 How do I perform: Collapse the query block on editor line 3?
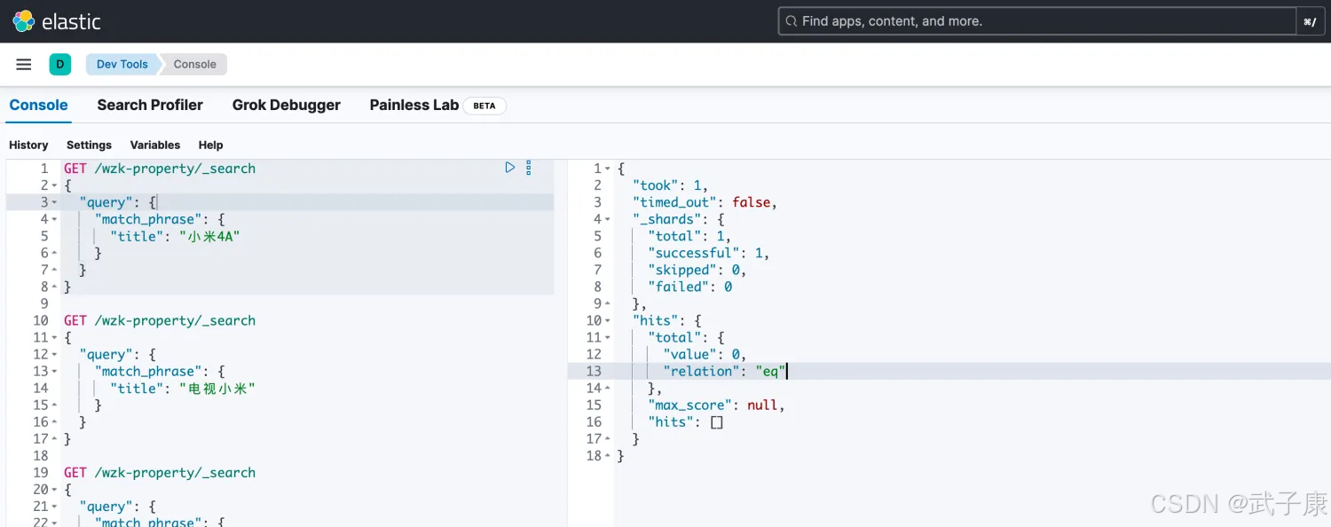point(54,202)
